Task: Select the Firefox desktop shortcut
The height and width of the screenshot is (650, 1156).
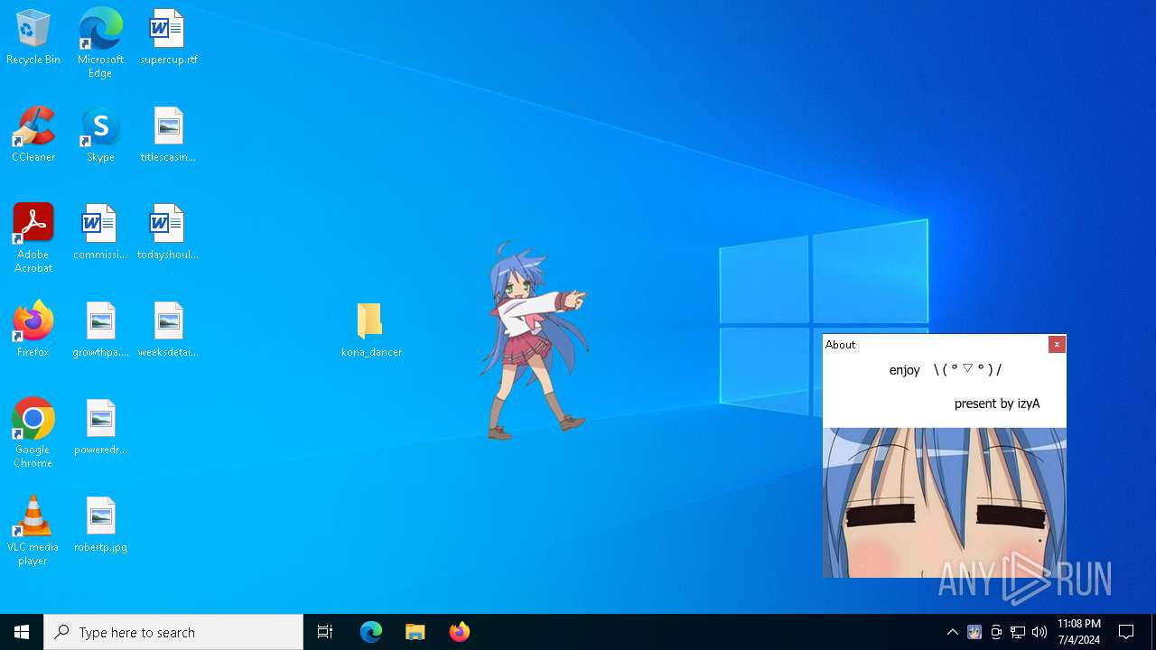Action: 33,330
